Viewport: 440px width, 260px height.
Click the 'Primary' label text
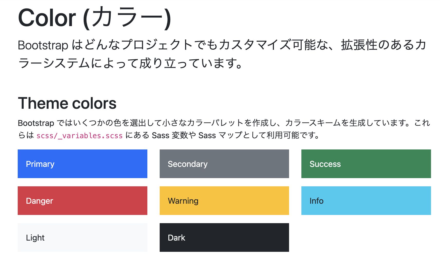click(40, 164)
